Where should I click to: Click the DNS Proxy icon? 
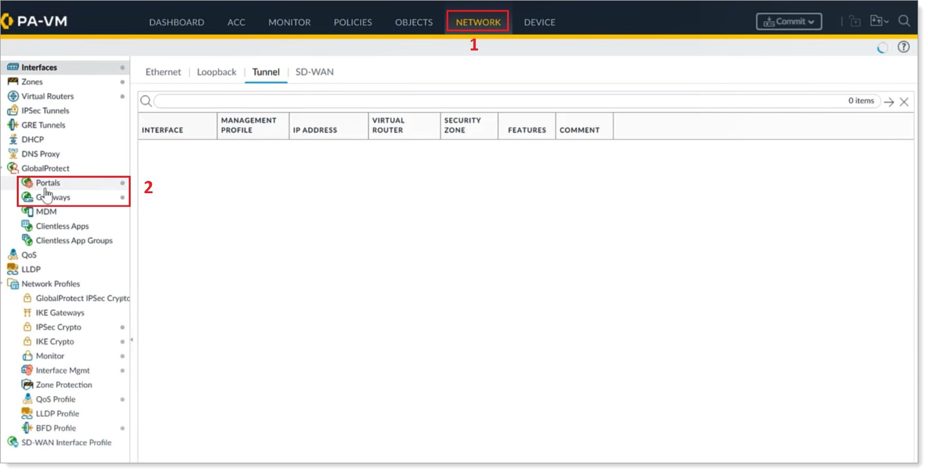tap(12, 154)
